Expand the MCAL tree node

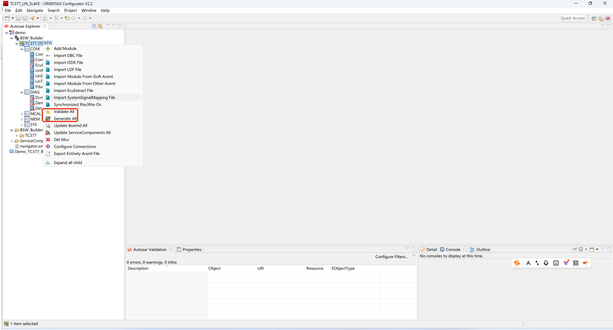point(22,114)
